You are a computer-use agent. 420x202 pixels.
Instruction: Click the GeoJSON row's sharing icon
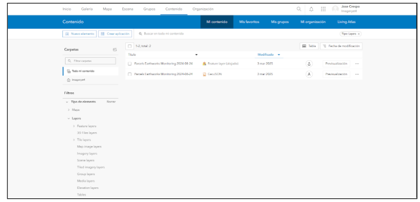pyautogui.click(x=309, y=74)
